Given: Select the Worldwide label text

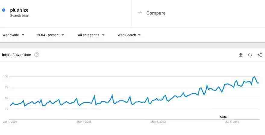Looking at the screenshot, I should tap(11, 35).
